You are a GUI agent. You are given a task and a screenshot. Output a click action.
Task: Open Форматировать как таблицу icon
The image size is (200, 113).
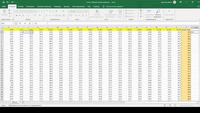point(111,12)
